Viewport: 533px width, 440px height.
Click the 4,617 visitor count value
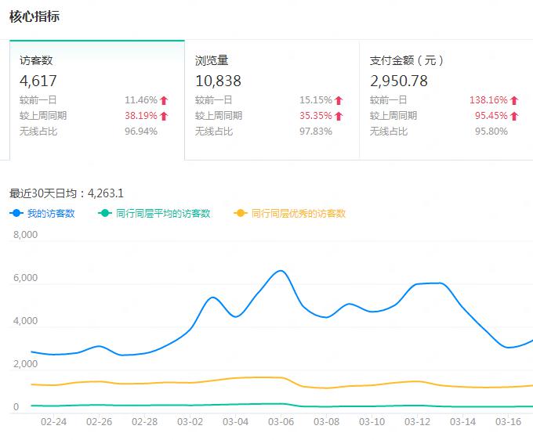38,81
